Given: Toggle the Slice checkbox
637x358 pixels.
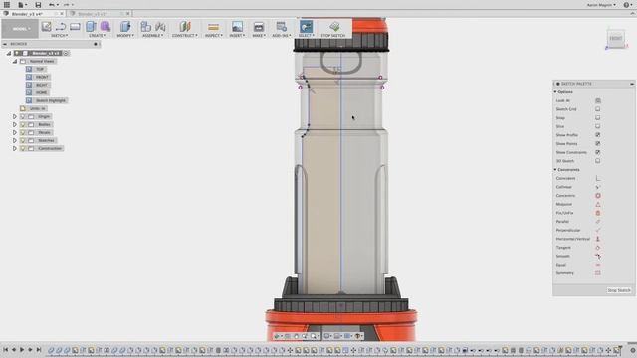Looking at the screenshot, I should point(597,126).
